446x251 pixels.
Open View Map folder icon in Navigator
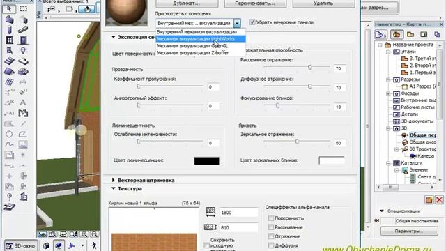[410, 34]
